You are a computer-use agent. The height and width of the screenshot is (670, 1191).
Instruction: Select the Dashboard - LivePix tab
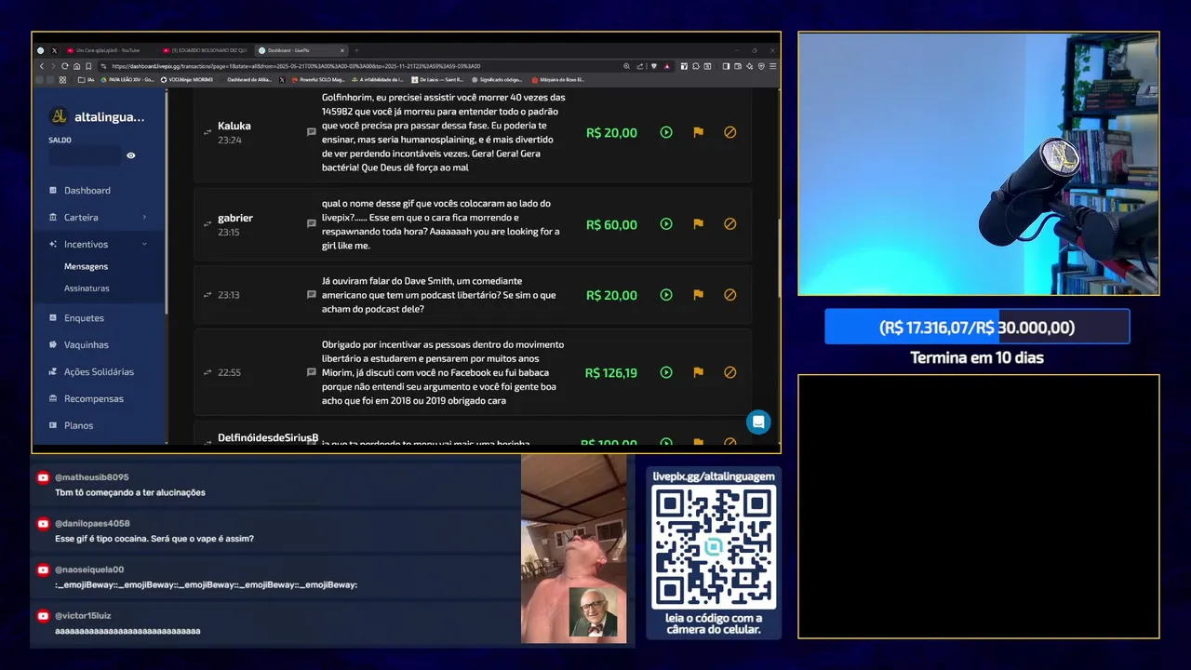(301, 50)
